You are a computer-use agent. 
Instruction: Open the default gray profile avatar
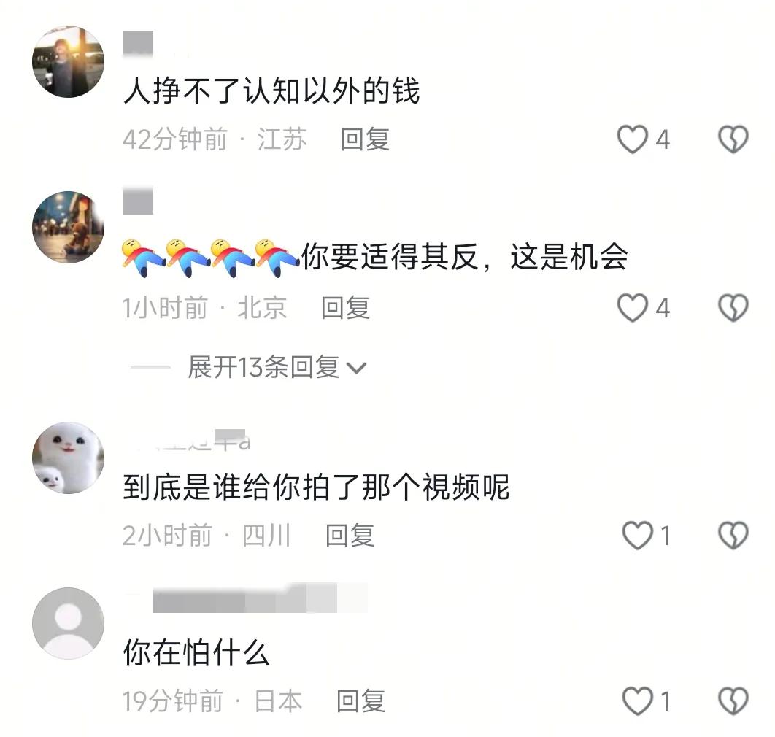[x=68, y=623]
